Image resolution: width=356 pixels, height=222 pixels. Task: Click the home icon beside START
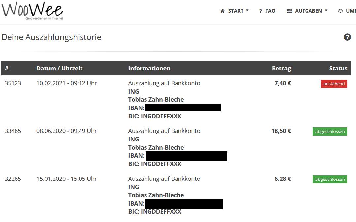(x=223, y=11)
